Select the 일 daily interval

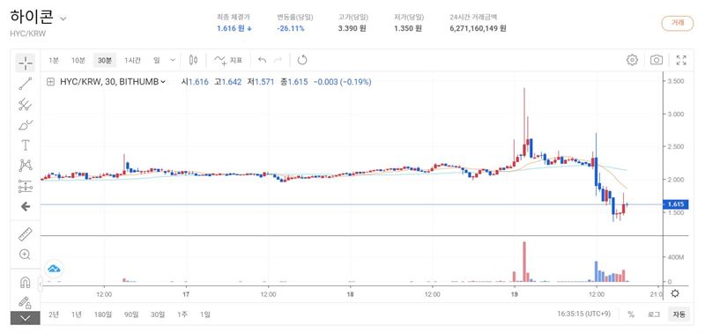[x=157, y=60]
